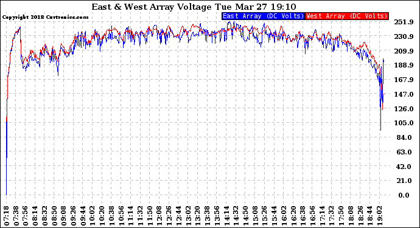Click the Copyright 2018 Cartronics.com text
The width and height of the screenshot is (420, 228).
point(45,17)
